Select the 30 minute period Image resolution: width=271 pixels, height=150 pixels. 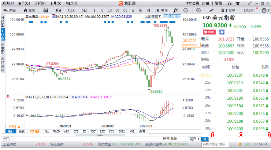pos(118,11)
